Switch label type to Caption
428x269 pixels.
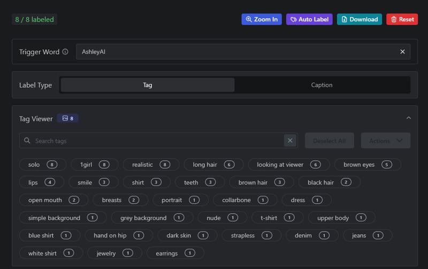tap(322, 85)
